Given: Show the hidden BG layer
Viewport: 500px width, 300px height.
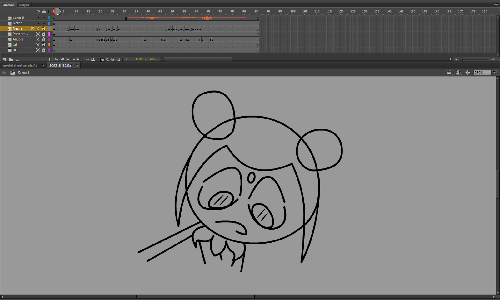Looking at the screenshot, I should coord(38,50).
